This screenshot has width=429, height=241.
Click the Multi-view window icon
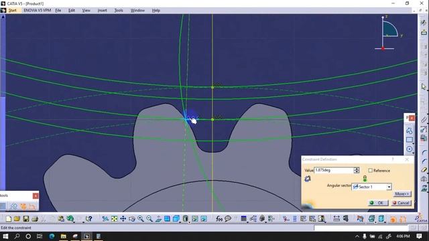pos(167,219)
